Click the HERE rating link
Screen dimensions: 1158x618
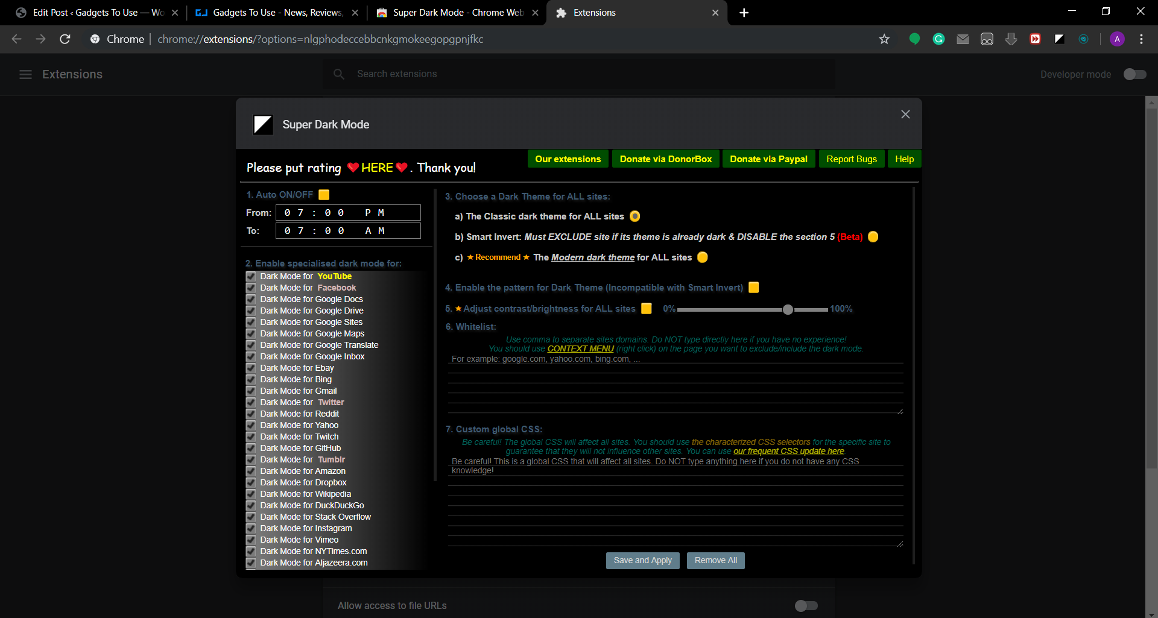(377, 168)
